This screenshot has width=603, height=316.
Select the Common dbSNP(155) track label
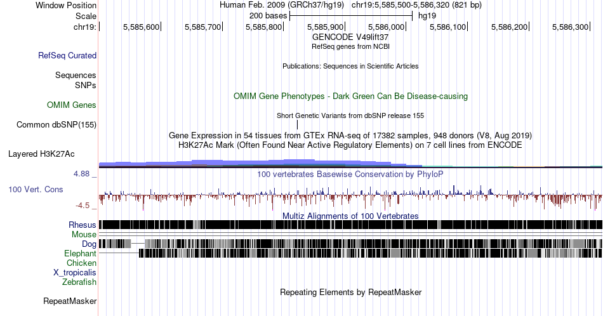pyautogui.click(x=56, y=124)
